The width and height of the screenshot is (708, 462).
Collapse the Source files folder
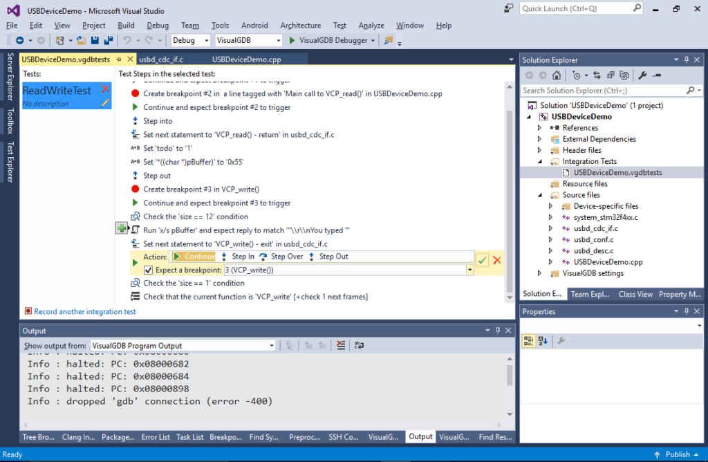pos(539,195)
